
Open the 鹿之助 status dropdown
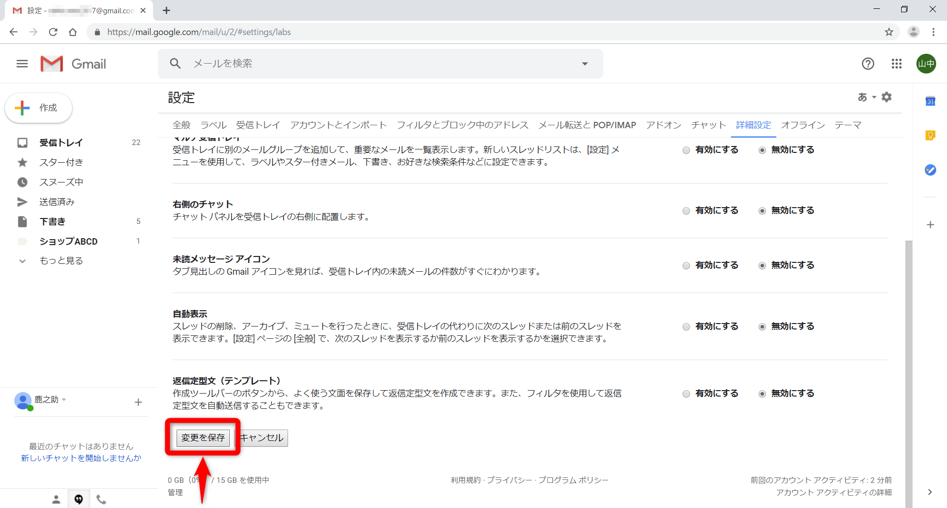(x=64, y=399)
